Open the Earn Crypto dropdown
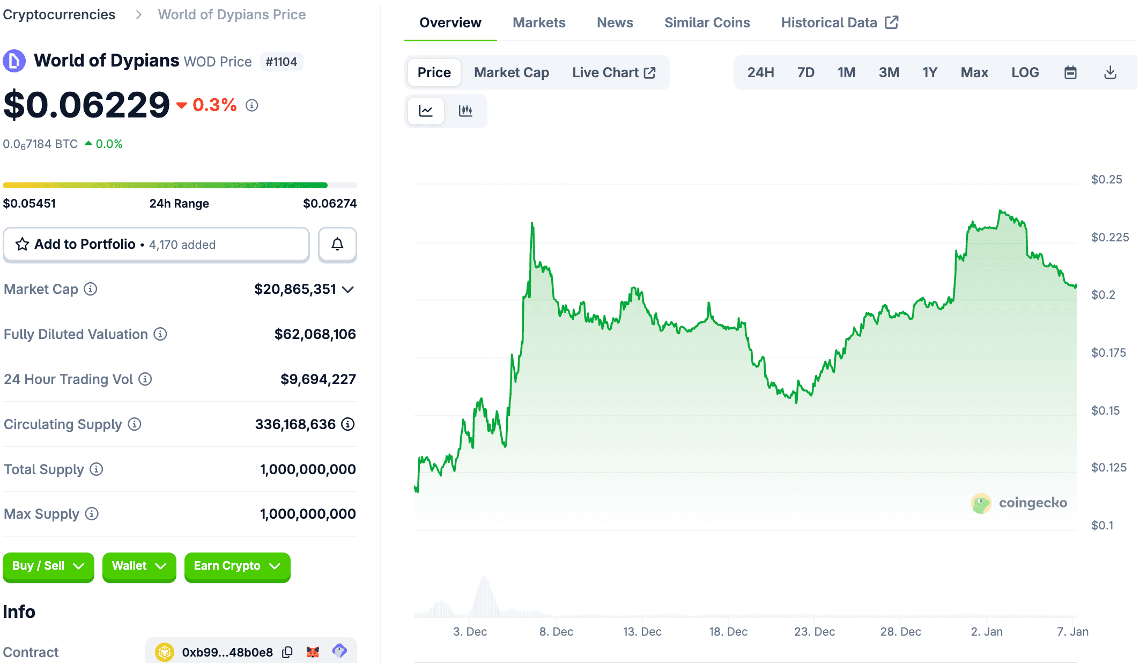1140x663 pixels. point(237,566)
